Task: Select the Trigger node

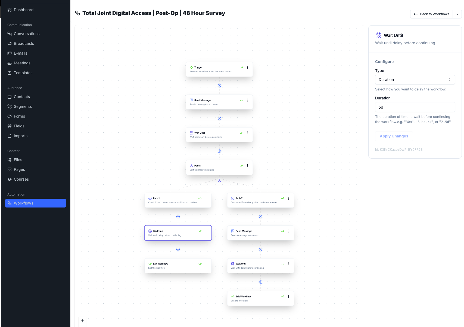Action: pyautogui.click(x=219, y=69)
